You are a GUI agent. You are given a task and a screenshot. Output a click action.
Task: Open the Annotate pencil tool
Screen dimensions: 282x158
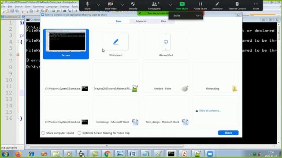[x=217, y=5]
